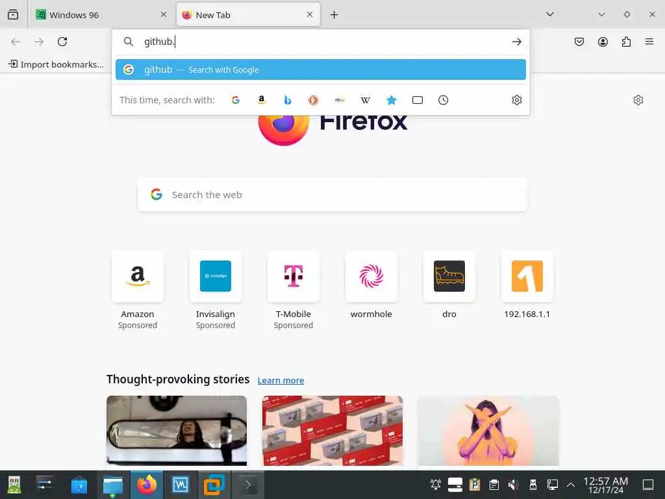Search this time with DuckDuckGo icon
The width and height of the screenshot is (665, 499).
point(314,100)
